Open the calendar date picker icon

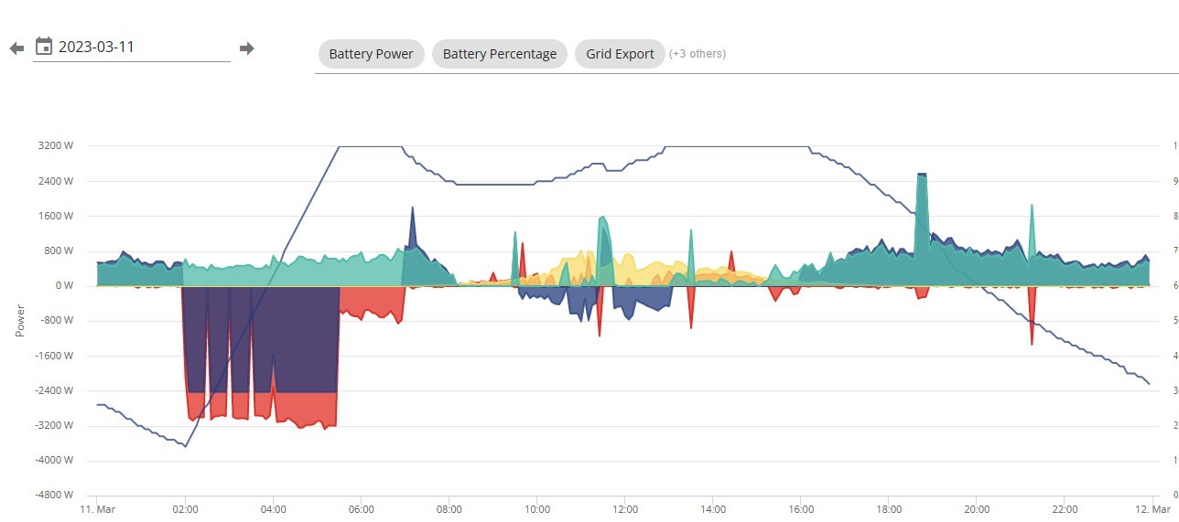pos(43,46)
